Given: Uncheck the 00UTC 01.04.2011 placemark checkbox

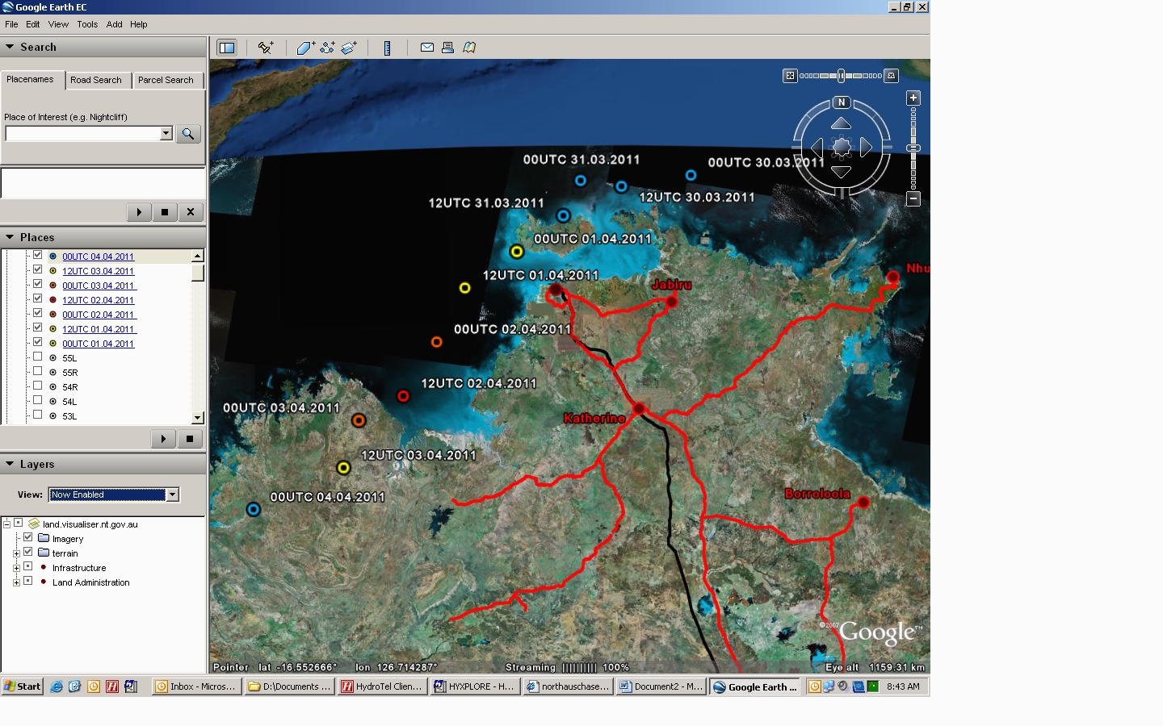Looking at the screenshot, I should coord(37,342).
